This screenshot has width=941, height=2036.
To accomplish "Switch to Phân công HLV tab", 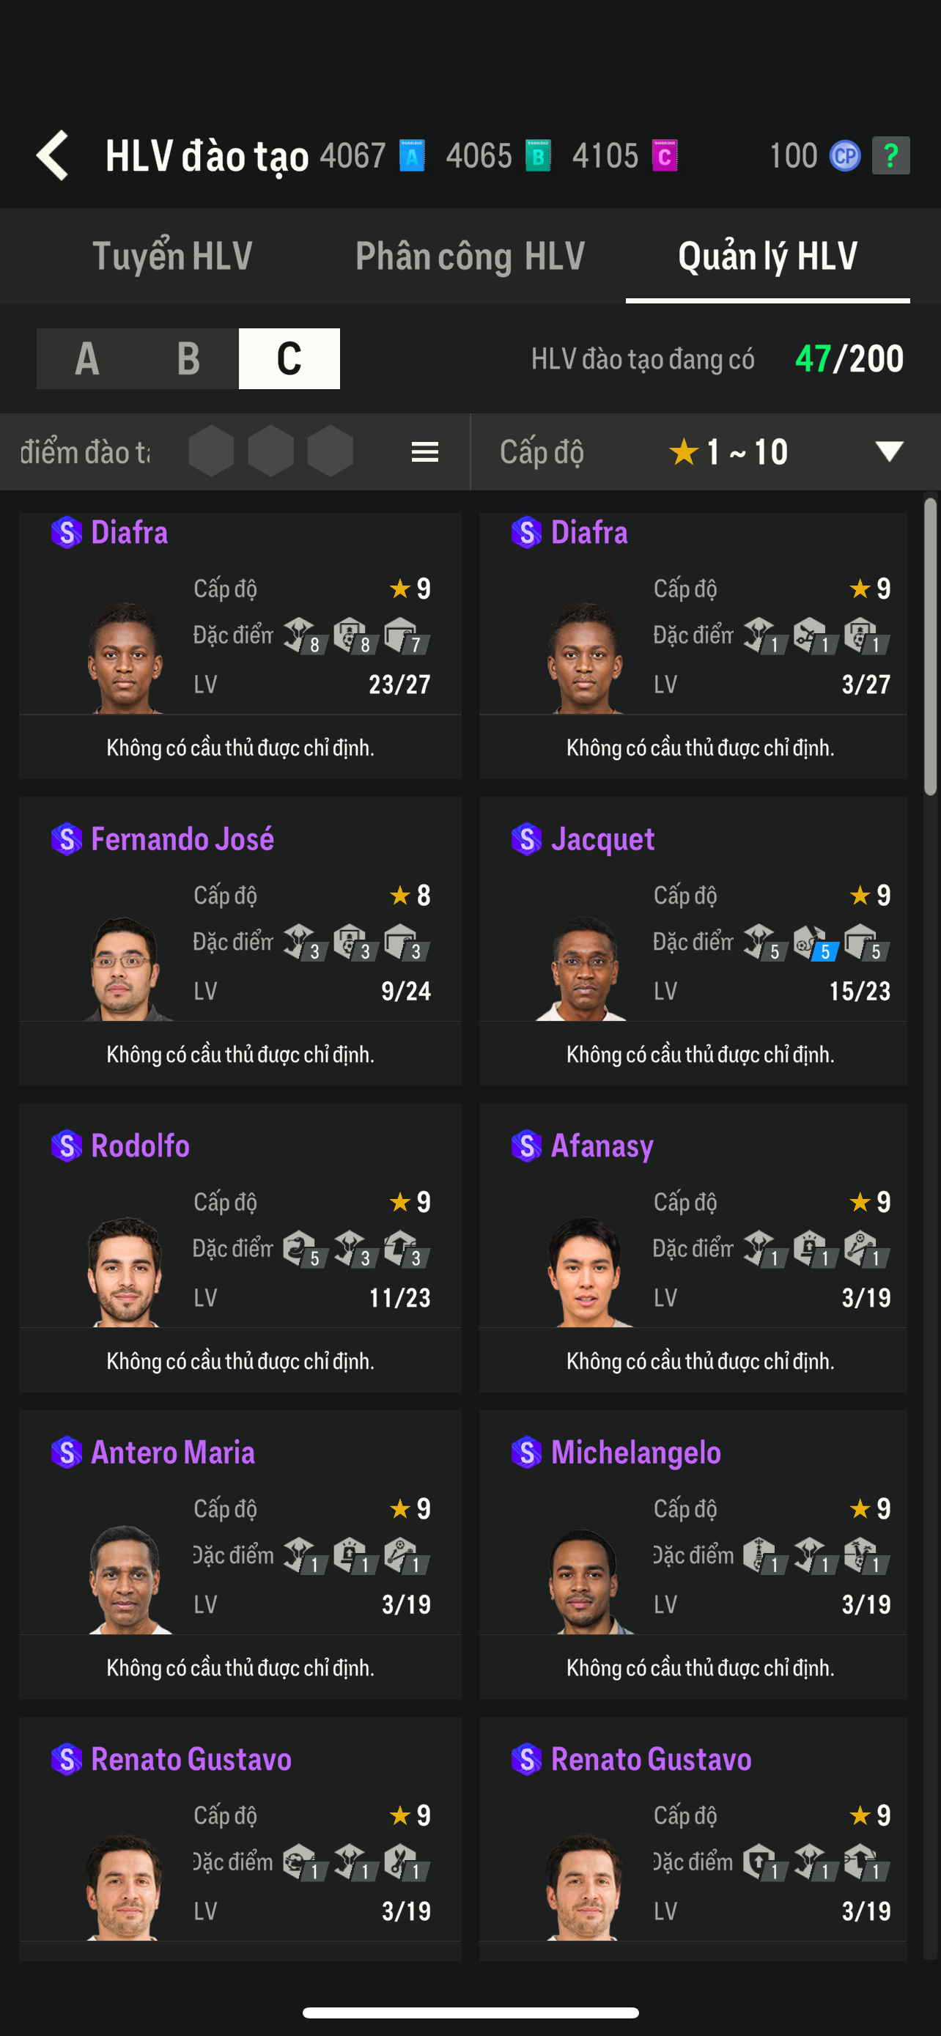I will pos(470,256).
